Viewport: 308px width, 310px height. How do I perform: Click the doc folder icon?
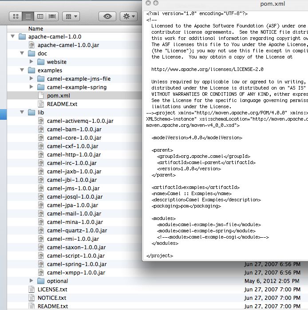pyautogui.click(x=32, y=53)
